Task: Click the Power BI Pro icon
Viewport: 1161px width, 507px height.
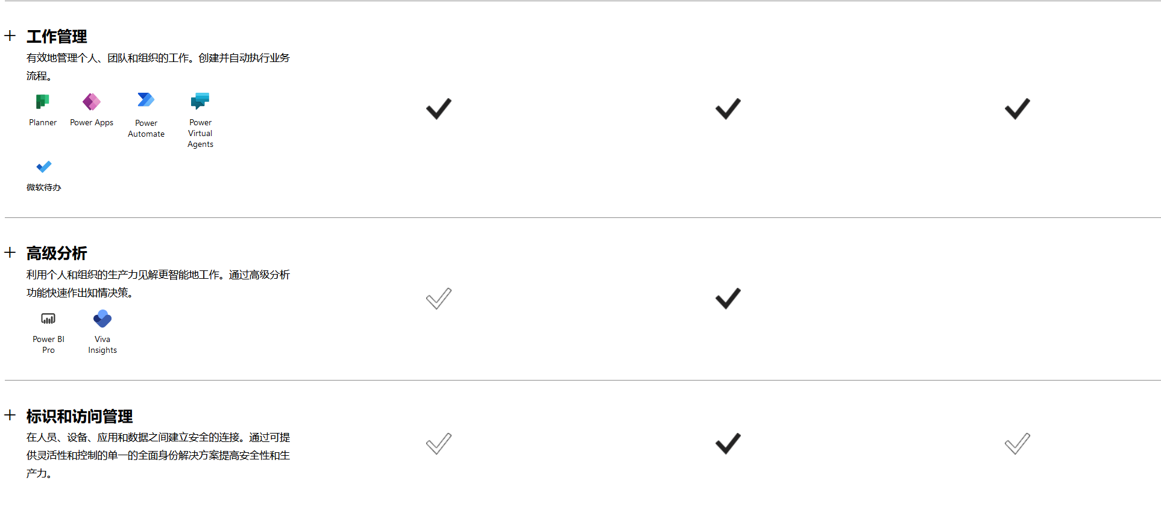Action: [x=48, y=319]
